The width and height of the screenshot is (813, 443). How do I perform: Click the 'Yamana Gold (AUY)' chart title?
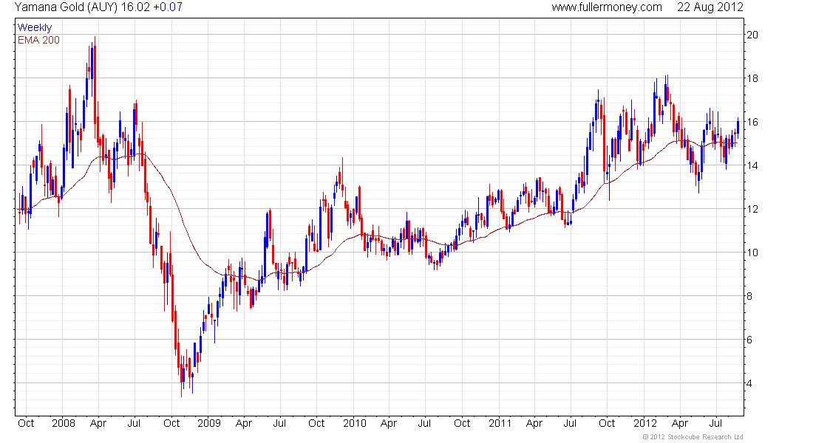tap(67, 7)
